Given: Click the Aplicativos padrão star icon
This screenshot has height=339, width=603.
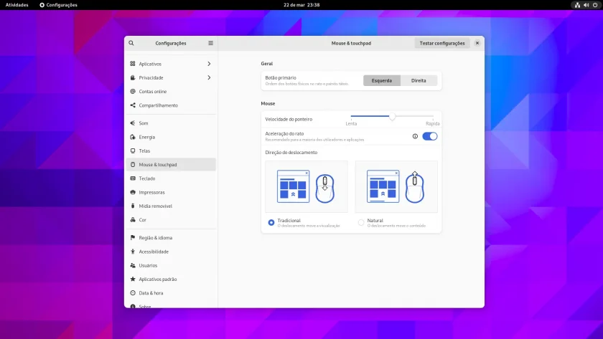Looking at the screenshot, I should [x=133, y=279].
